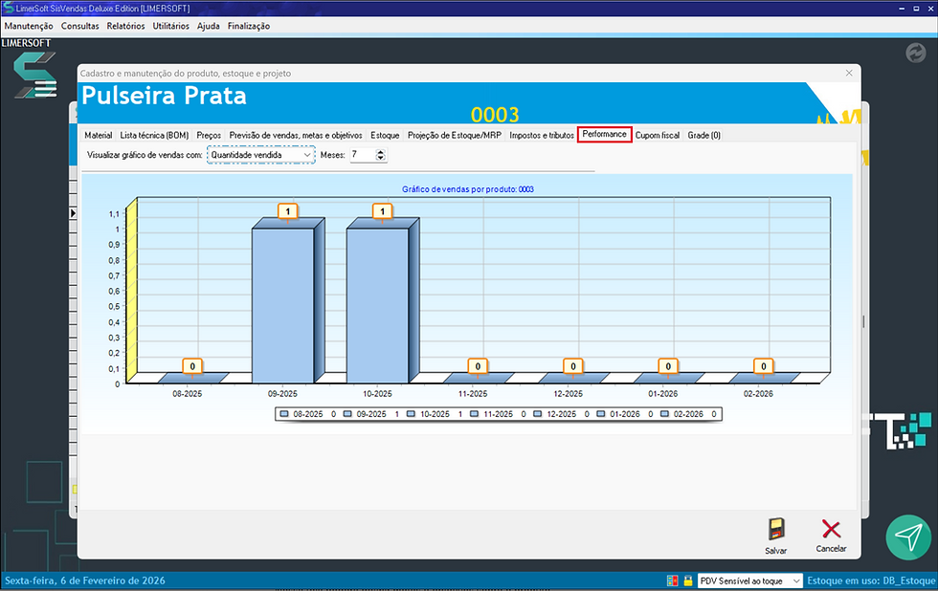Click inside the Meses value field
Image resolution: width=938 pixels, height=591 pixels.
pyautogui.click(x=363, y=155)
